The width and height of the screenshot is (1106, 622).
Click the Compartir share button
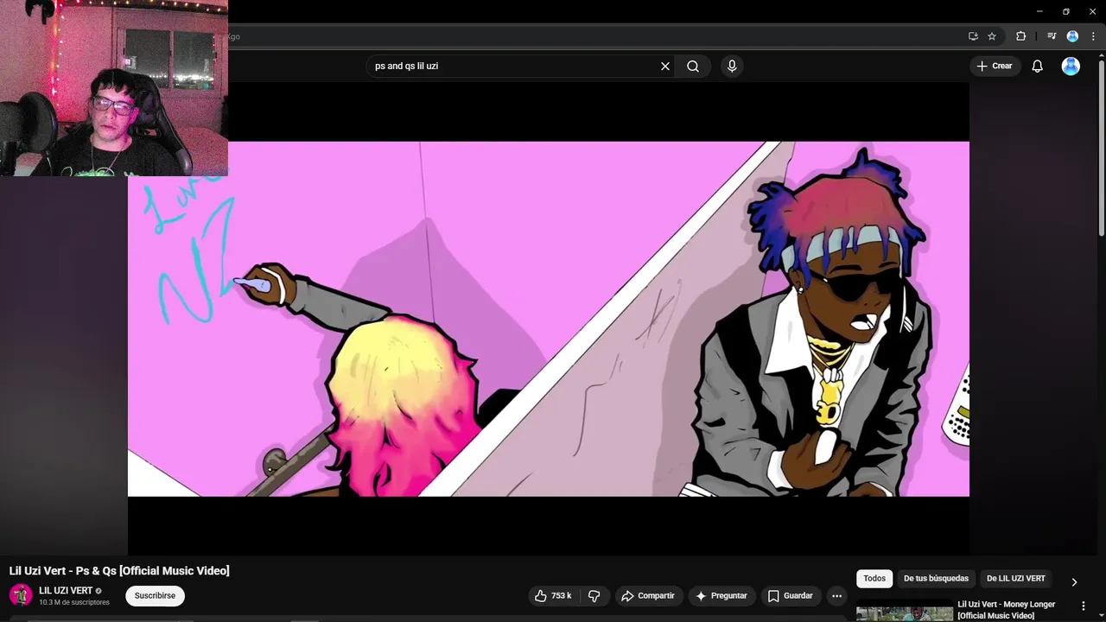(648, 595)
